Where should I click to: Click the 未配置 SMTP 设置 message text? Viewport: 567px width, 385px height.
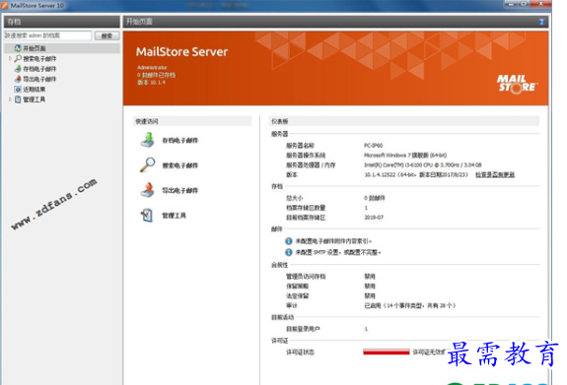[x=338, y=252]
